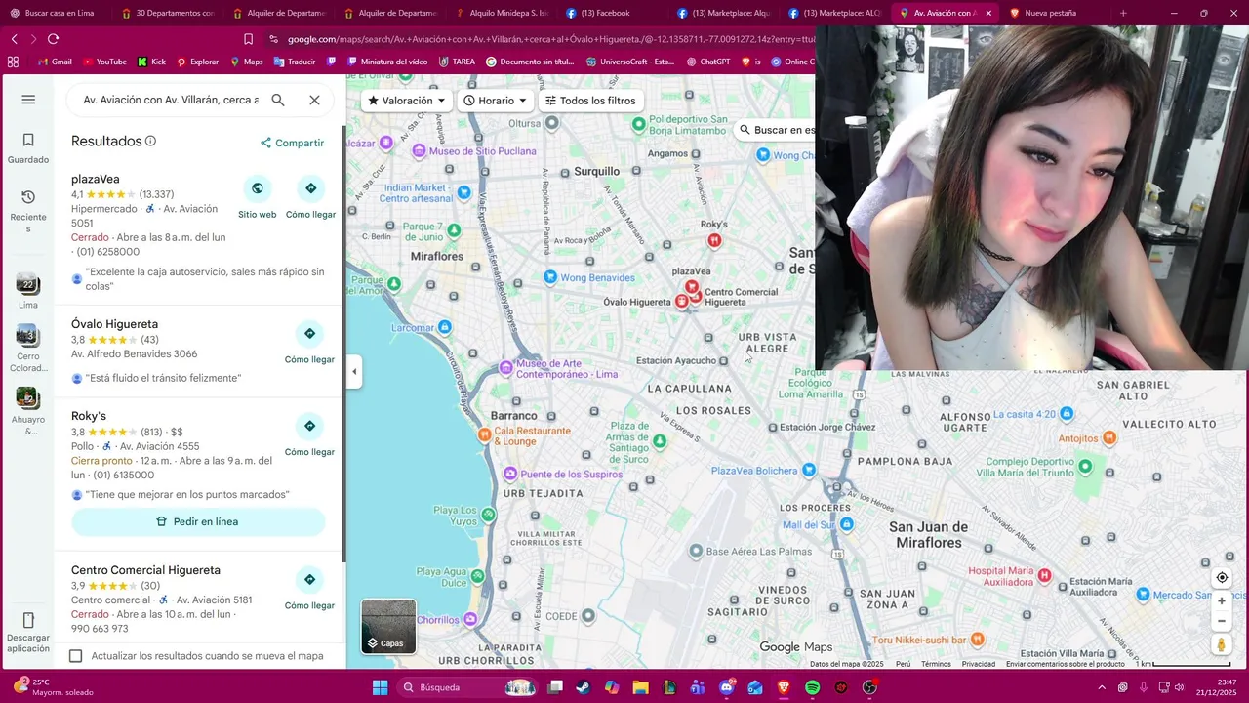Open the Gmail bookmark
The width and height of the screenshot is (1249, 703).
coord(55,62)
